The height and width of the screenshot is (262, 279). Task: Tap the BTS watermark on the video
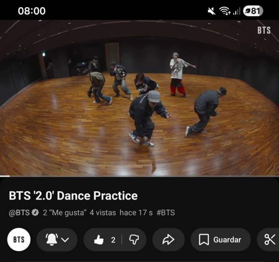click(264, 30)
